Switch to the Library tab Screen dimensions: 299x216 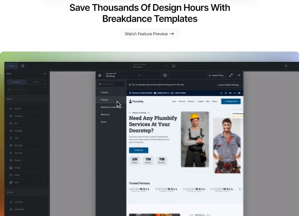coord(36,82)
